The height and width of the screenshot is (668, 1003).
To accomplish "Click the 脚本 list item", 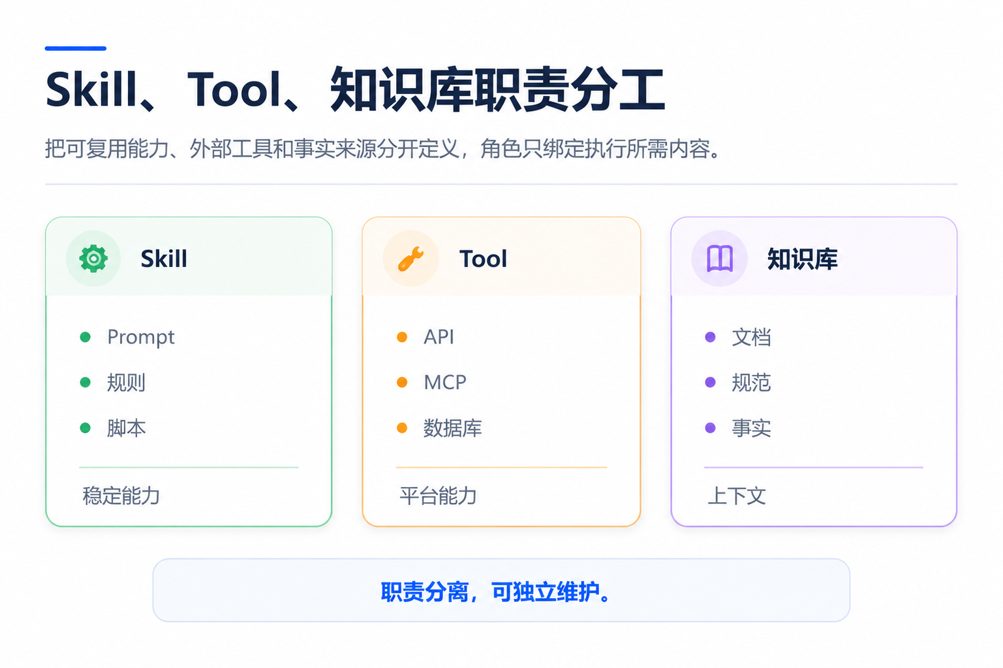I will click(126, 428).
